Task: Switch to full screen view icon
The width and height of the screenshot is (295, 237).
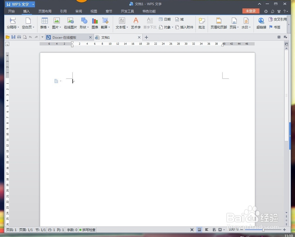Action: [192, 230]
